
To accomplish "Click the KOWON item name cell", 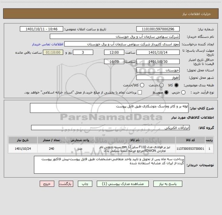I will 135,149.
